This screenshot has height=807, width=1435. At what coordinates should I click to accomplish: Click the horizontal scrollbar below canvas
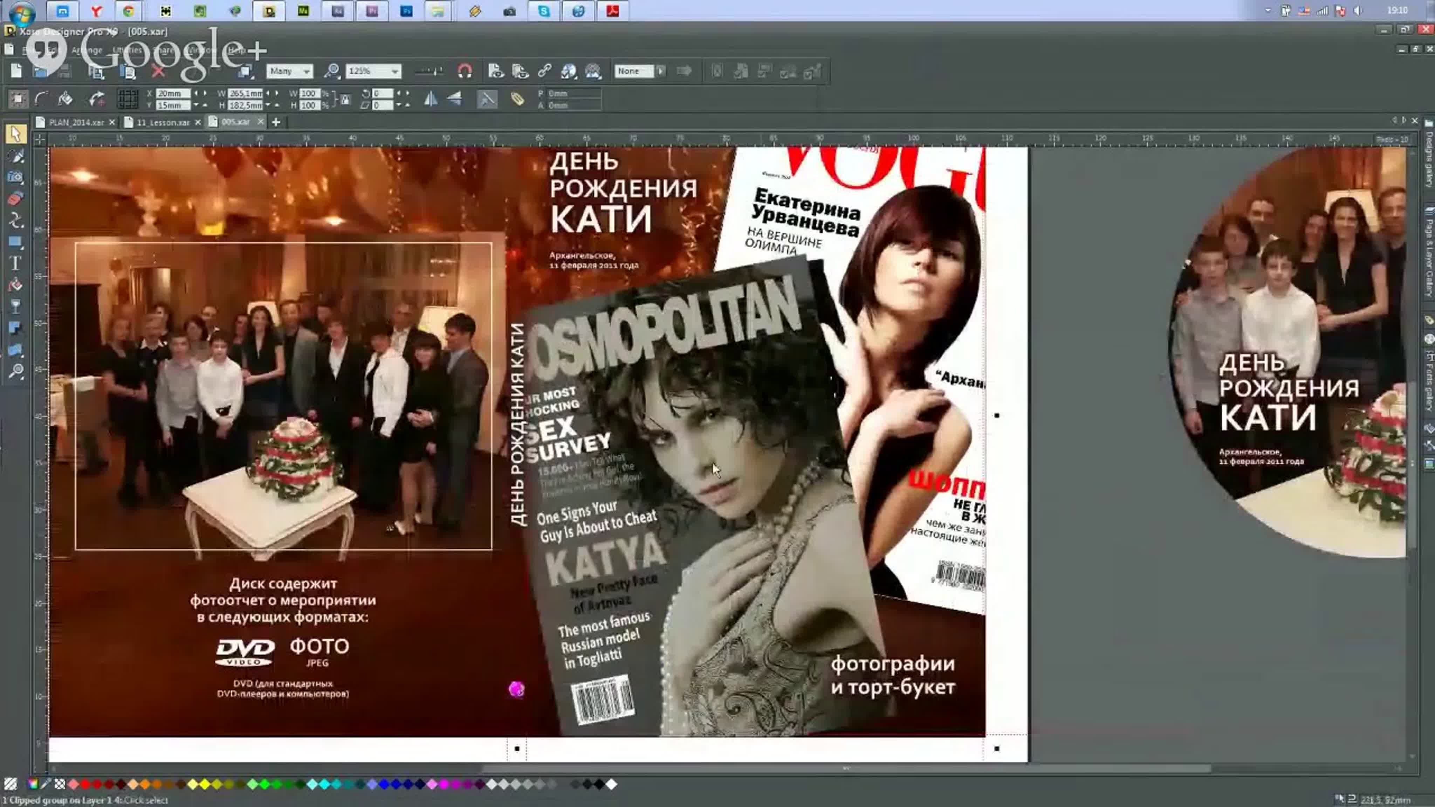click(x=846, y=768)
